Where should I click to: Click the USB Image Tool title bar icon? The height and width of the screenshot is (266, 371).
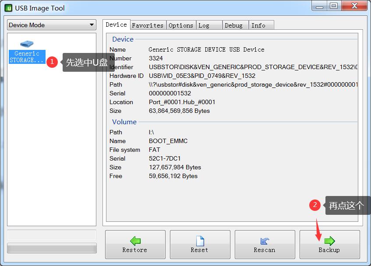point(8,8)
